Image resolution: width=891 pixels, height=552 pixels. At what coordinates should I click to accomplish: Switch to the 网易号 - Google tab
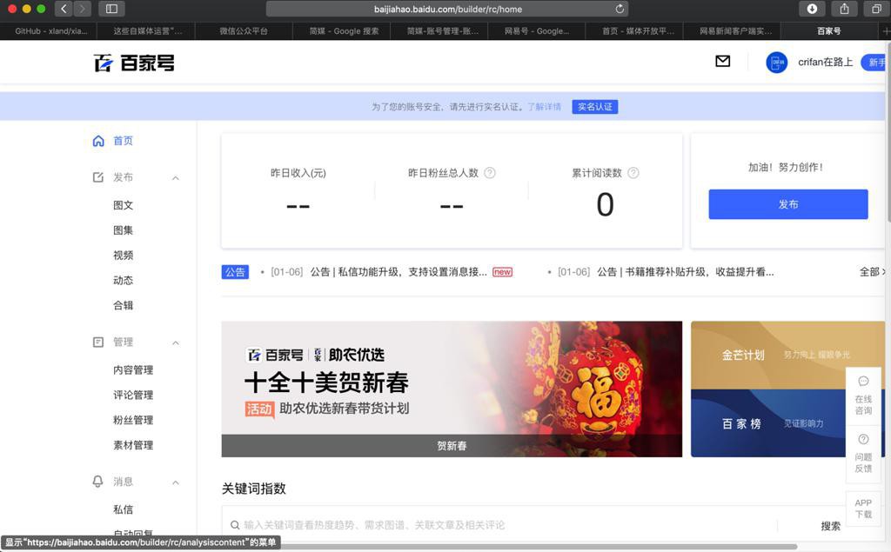tap(536, 31)
